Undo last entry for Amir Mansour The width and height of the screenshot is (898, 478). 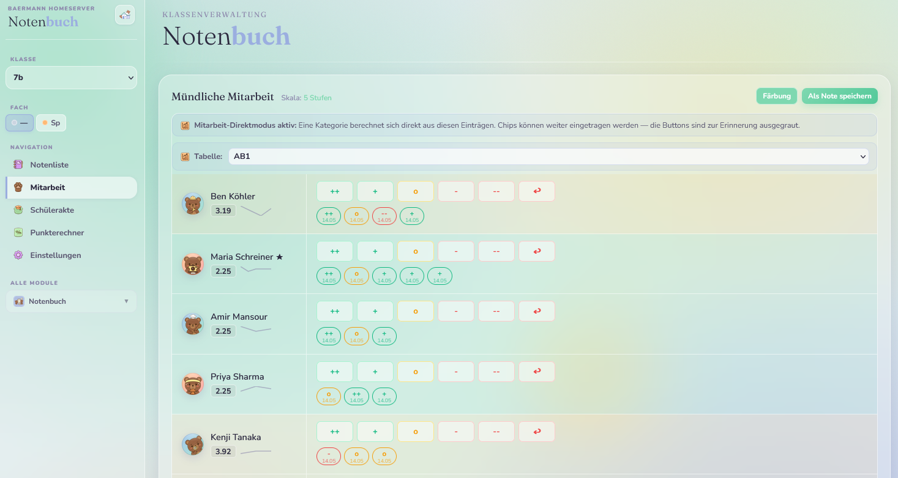click(x=537, y=311)
